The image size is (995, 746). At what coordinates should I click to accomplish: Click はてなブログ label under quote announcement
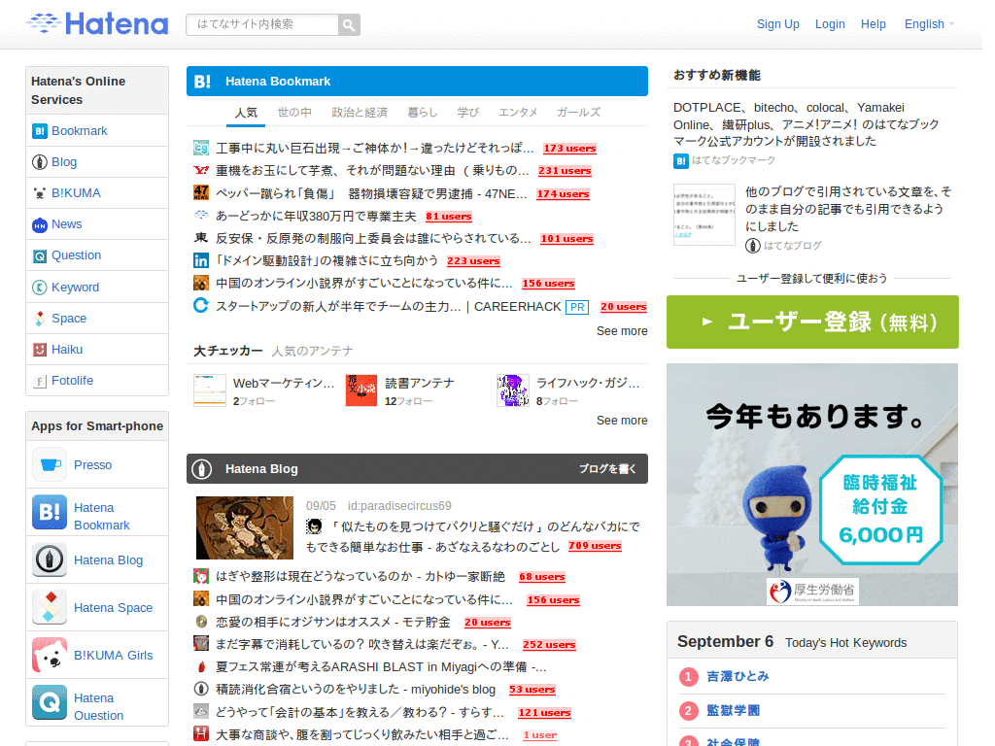(793, 246)
